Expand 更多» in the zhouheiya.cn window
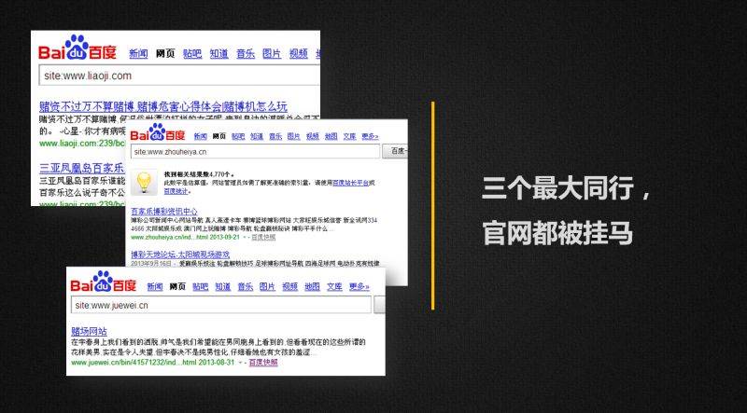The width and height of the screenshot is (747, 413). [370, 136]
